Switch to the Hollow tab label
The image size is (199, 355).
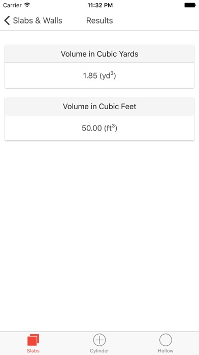click(x=165, y=351)
